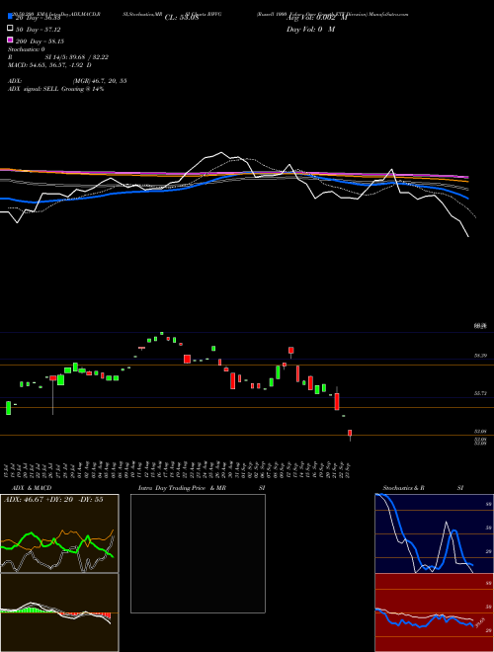Click the 'ADX & MACD' panel title
Viewport: 494px width, 652px height.
coord(32,488)
